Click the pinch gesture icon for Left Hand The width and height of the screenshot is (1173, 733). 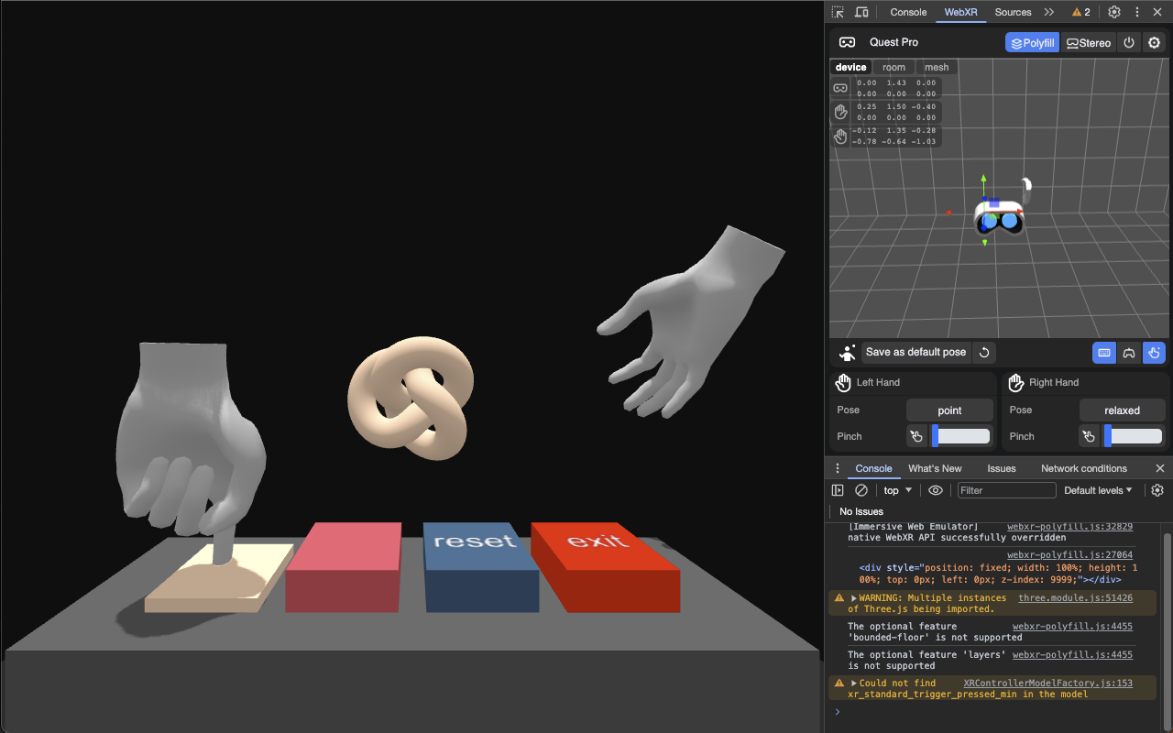916,436
